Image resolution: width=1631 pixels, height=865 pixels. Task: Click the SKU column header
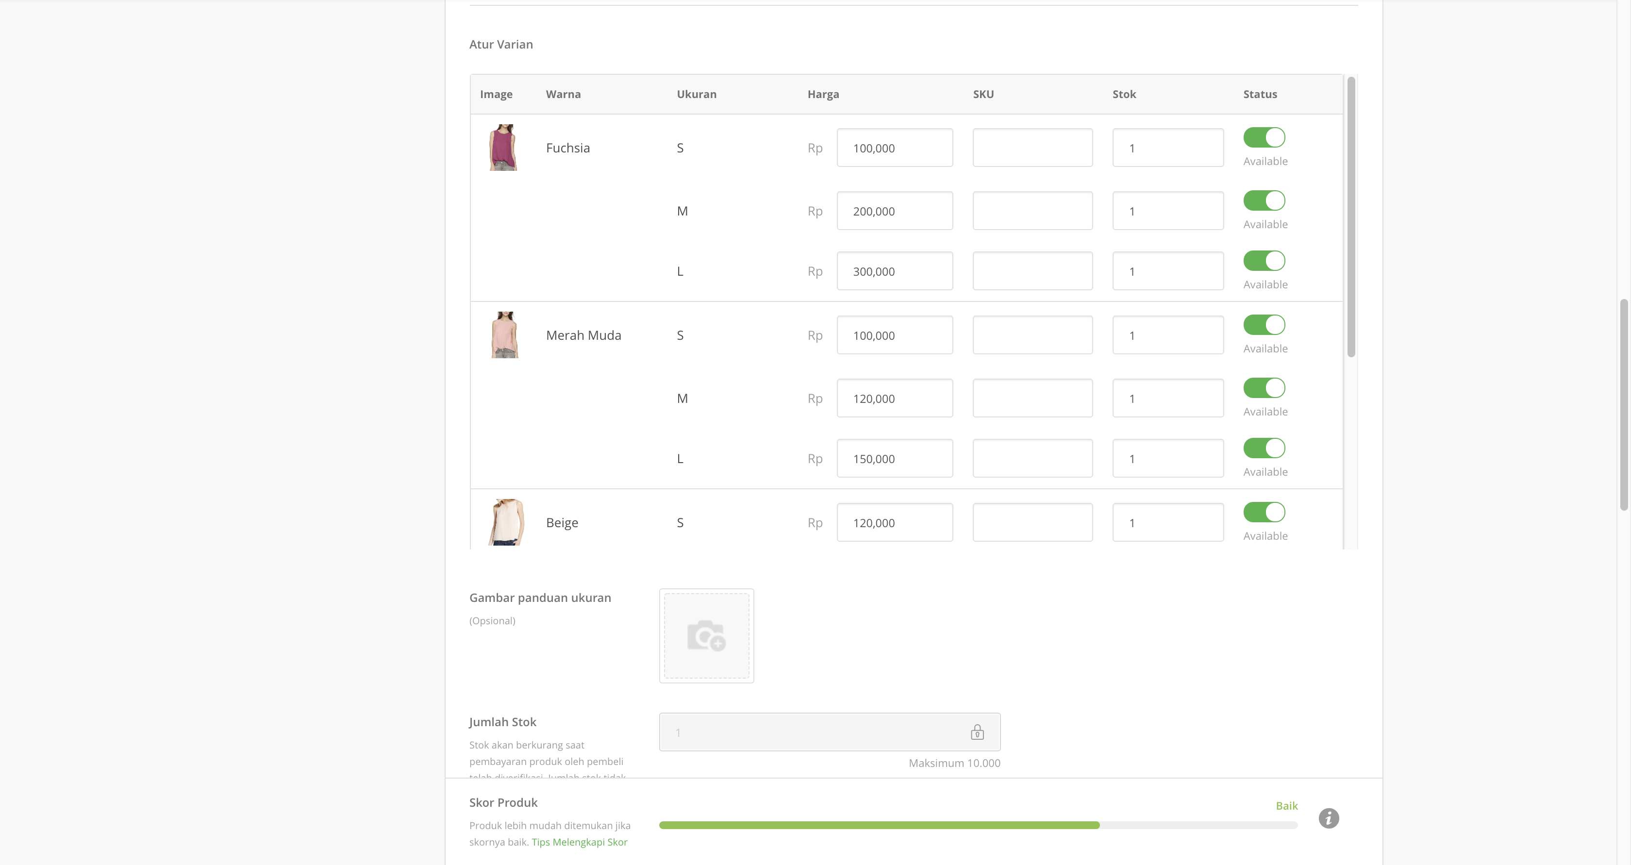[983, 94]
